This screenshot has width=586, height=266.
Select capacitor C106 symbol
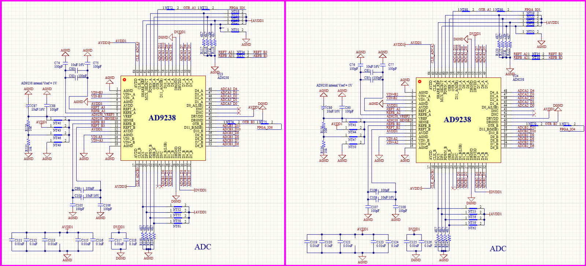pyautogui.click(x=100, y=205)
